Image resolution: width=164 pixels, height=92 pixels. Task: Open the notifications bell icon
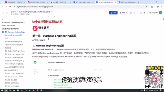(x=131, y=13)
